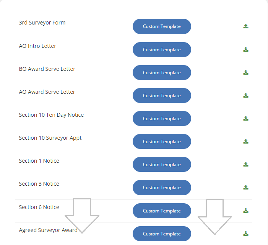
Task: Download the AO Award Serve Letter
Action: [x=246, y=95]
